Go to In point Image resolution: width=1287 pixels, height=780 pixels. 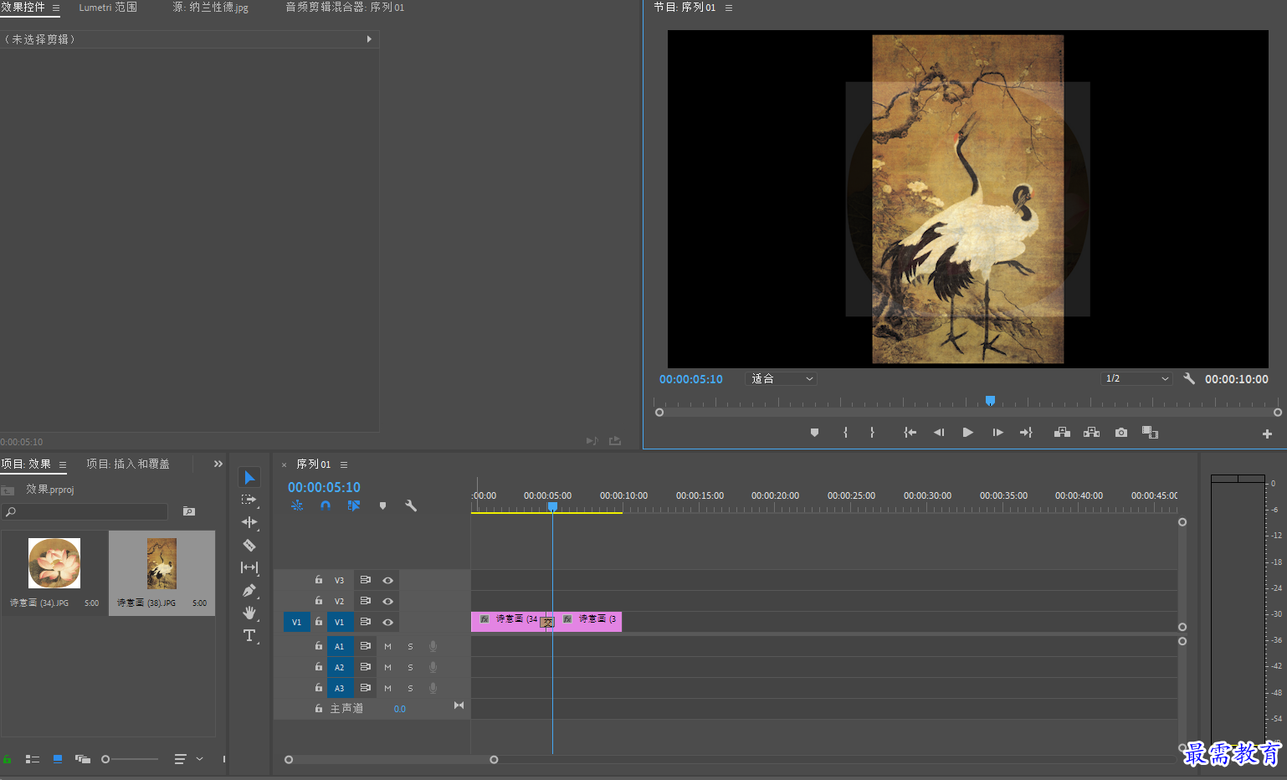[x=910, y=433]
